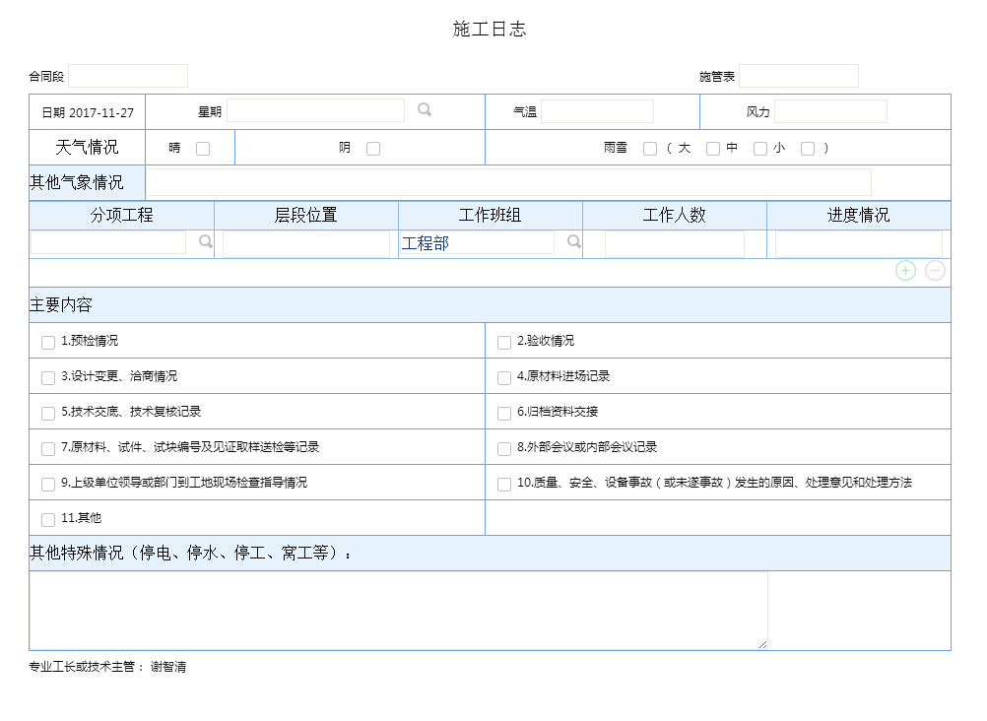Viewport: 987px width, 721px height.
Task: Check the 晴 weather checkbox
Action: click(203, 149)
